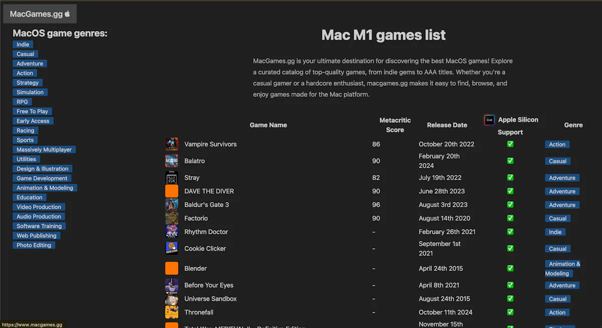
Task: Open Thronefall game icon
Action: point(172,312)
